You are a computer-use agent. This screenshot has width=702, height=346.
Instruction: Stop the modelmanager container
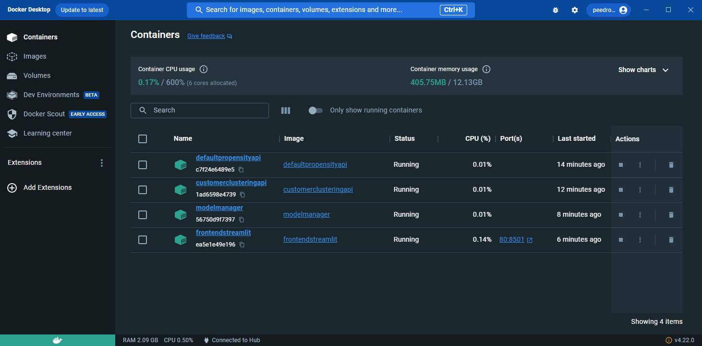point(621,215)
